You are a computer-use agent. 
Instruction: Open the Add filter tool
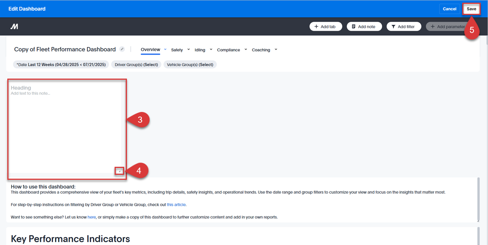404,26
